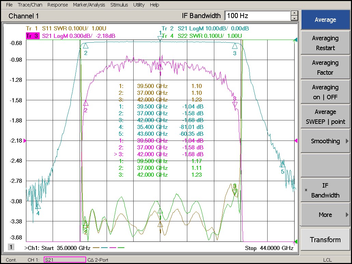Expand the More softkey submenu
Image resolution: width=352 pixels, height=264 pixels.
pos(325,215)
